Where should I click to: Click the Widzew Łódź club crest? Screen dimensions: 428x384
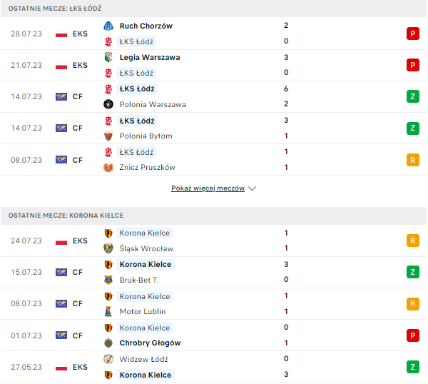coord(108,359)
